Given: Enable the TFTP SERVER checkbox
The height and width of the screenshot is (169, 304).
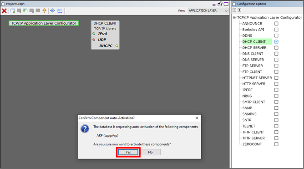Looking at the screenshot, I should [x=276, y=138].
